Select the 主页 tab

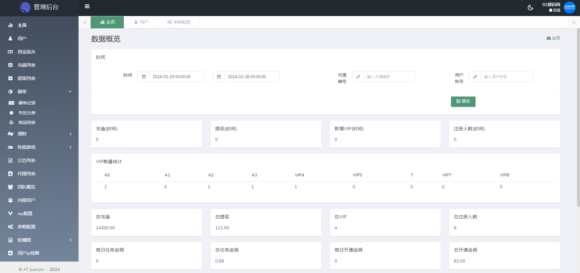(x=107, y=22)
